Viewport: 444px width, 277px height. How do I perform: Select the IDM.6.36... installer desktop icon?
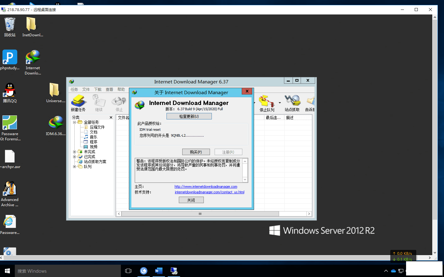pos(55,126)
